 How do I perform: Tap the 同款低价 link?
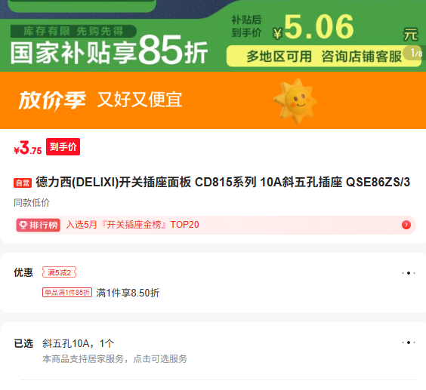coord(32,202)
